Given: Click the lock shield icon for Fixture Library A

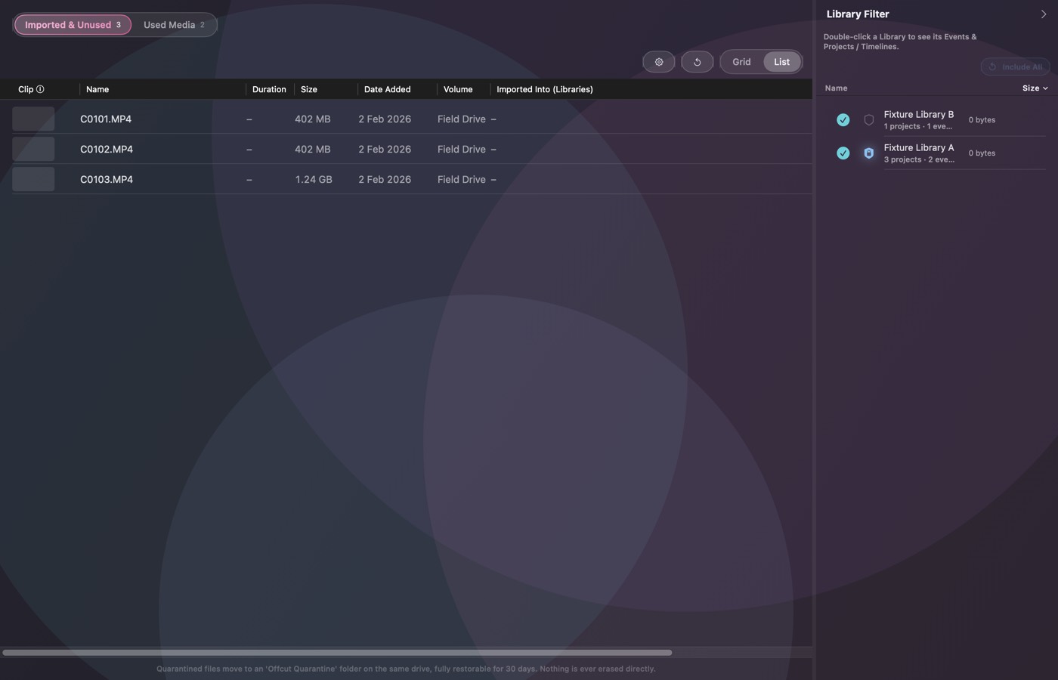Looking at the screenshot, I should tap(868, 153).
